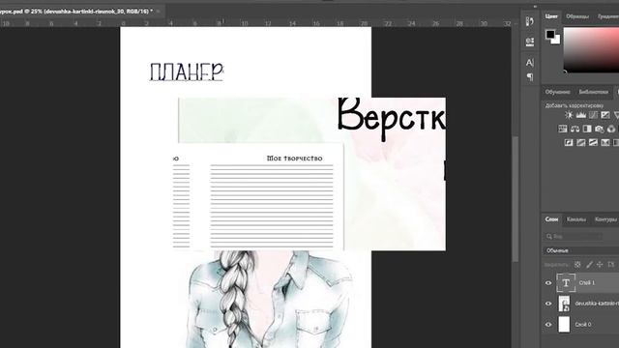Image resolution: width=619 pixels, height=348 pixels.
Task: Open the Properties panel icon in the collapsed dock
Action: click(530, 42)
